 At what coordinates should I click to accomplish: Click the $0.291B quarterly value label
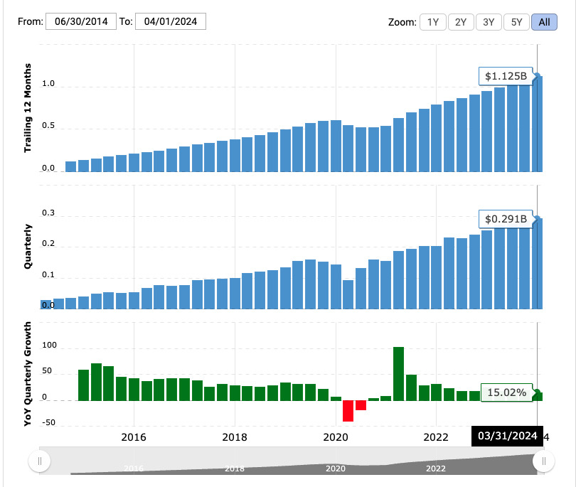click(506, 218)
